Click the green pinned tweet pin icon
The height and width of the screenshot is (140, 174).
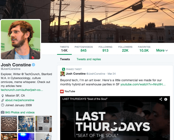[x=63, y=69]
